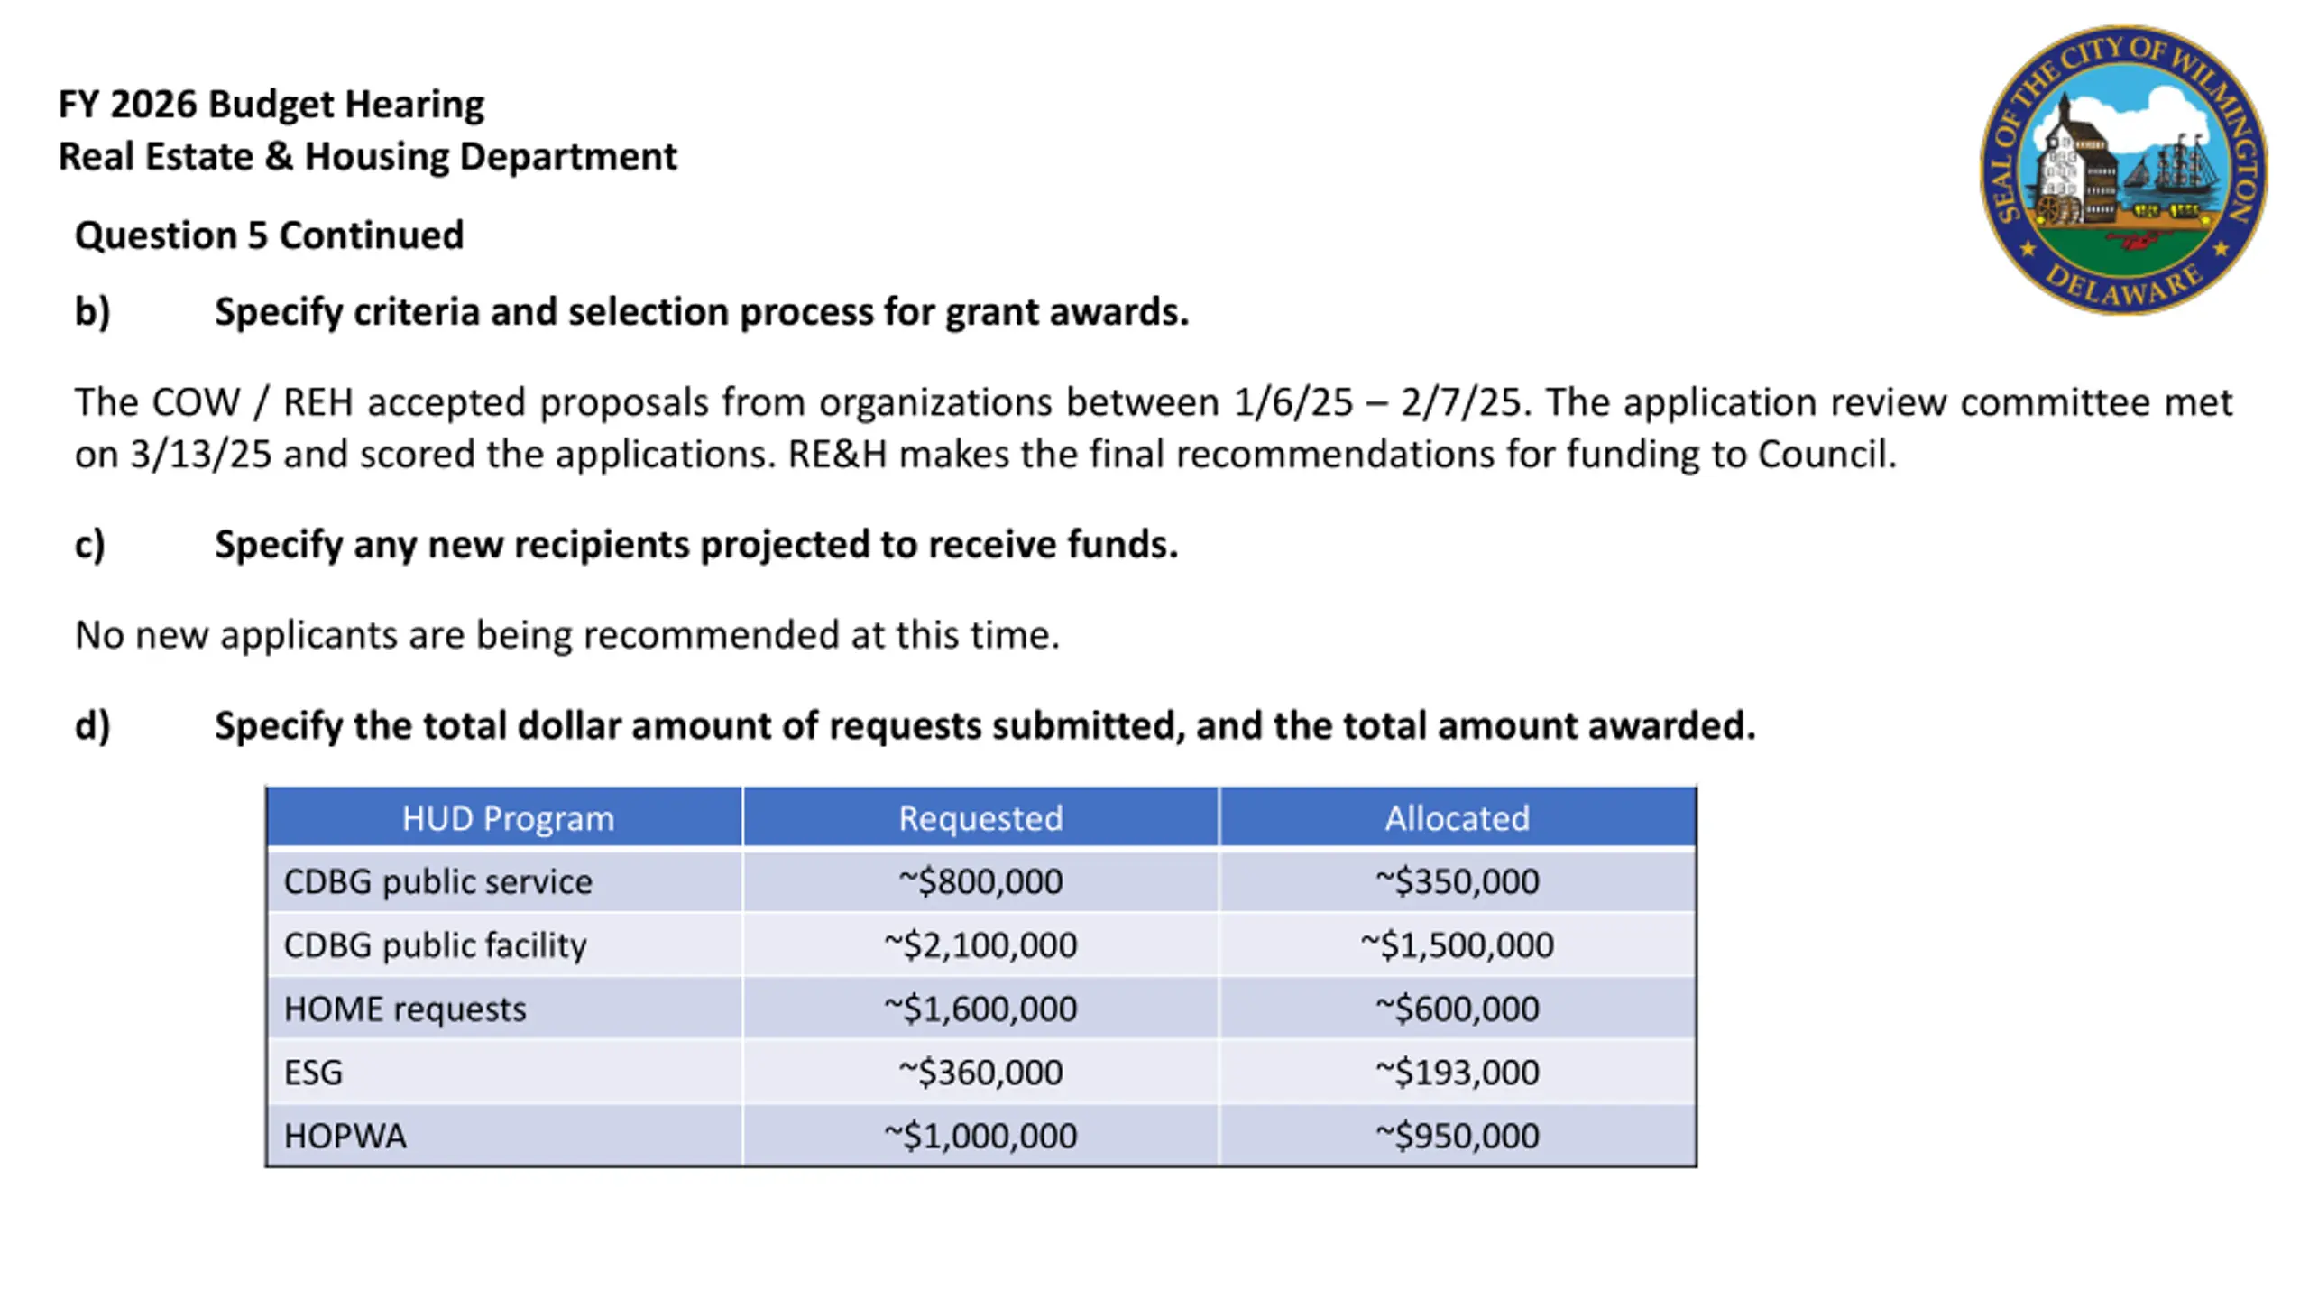Select the HOPWA row label

point(345,1136)
